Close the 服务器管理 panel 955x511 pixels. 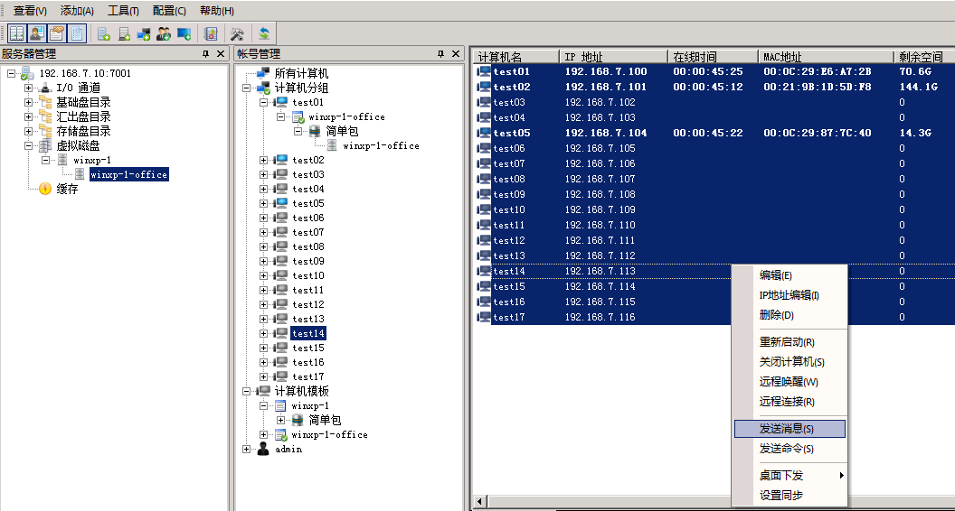click(x=221, y=54)
